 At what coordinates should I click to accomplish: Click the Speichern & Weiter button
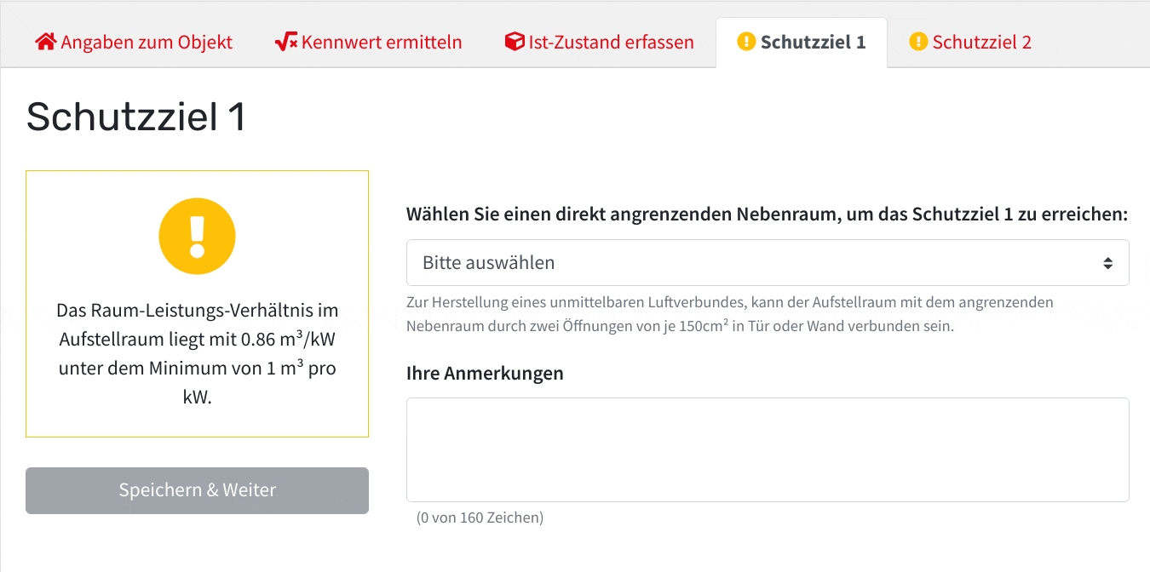pyautogui.click(x=197, y=490)
